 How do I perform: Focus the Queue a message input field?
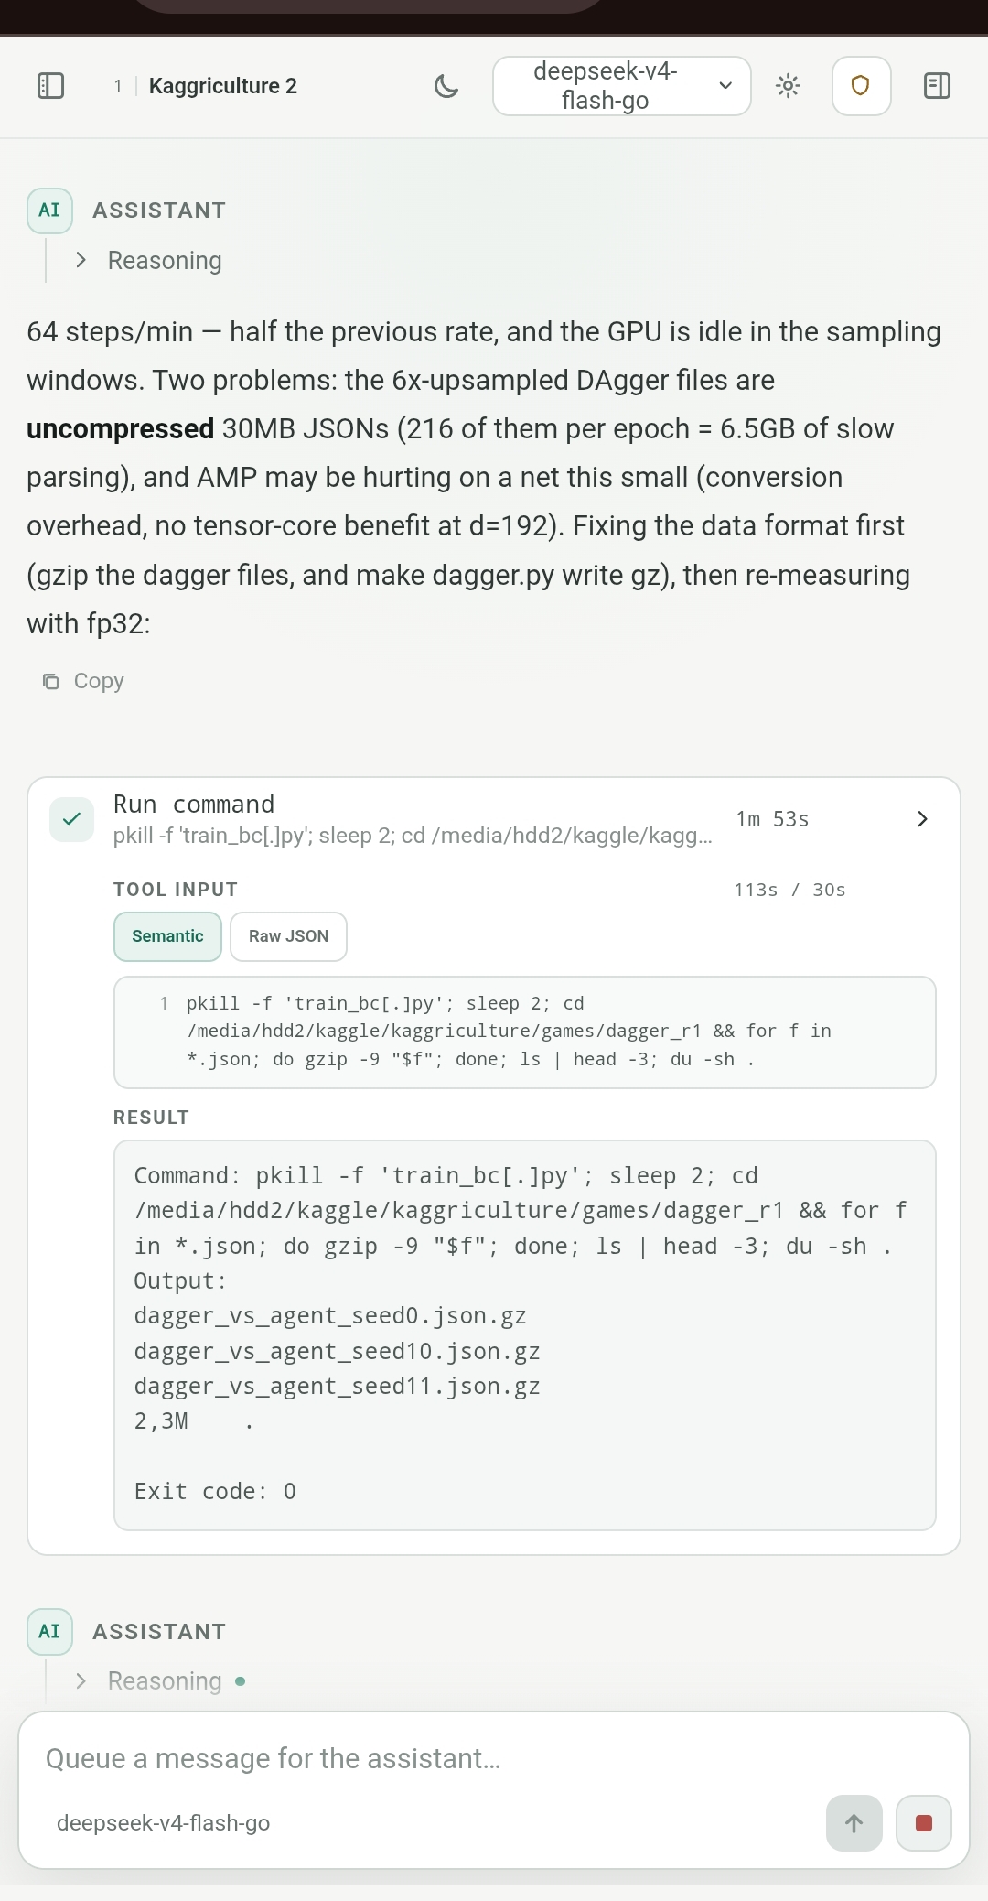coord(494,1758)
